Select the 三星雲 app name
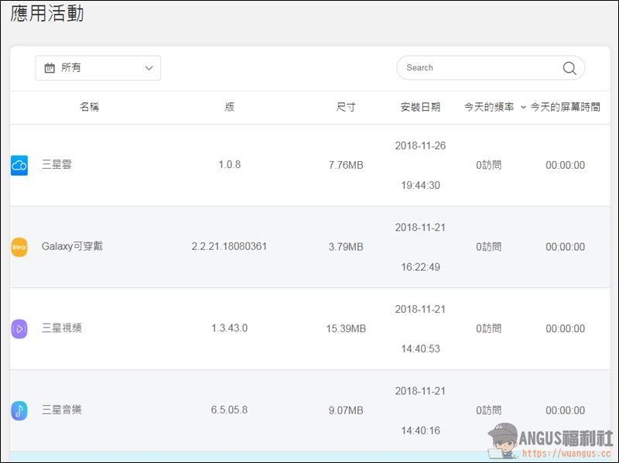Image resolution: width=619 pixels, height=463 pixels. tap(56, 165)
